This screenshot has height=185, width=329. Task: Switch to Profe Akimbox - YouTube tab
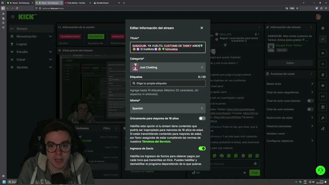coord(77,3)
